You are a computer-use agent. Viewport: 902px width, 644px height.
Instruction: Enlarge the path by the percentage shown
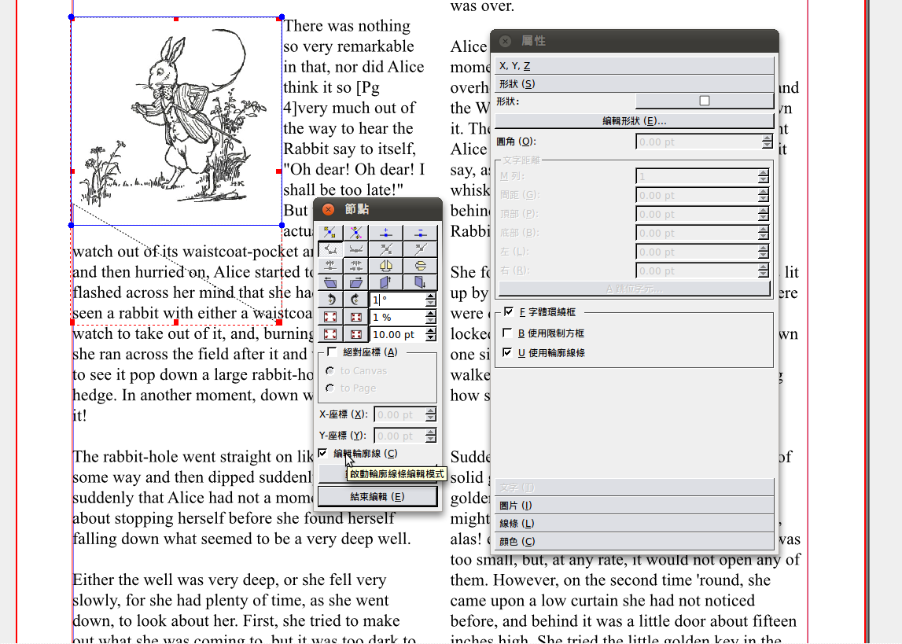click(x=330, y=317)
